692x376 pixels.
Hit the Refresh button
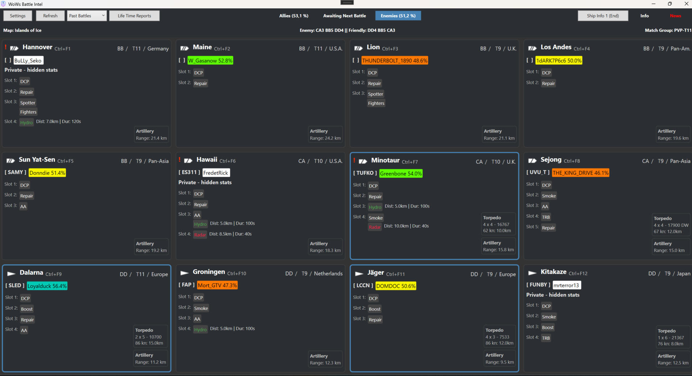(x=50, y=16)
